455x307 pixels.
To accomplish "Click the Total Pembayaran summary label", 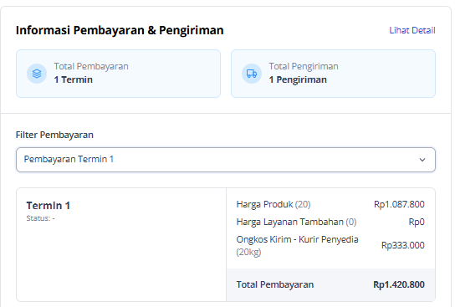I will point(275,284).
